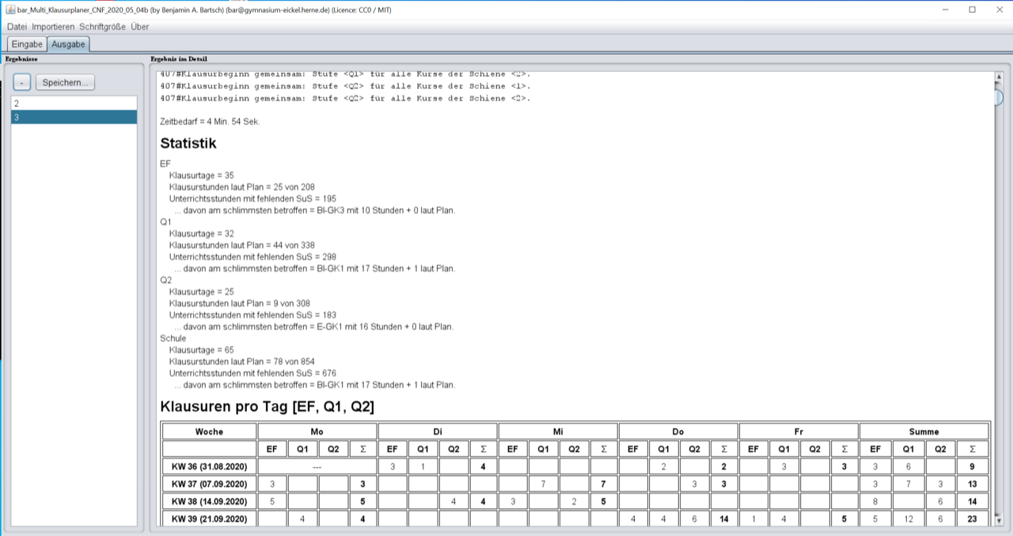Open the Datei menu

click(x=17, y=27)
